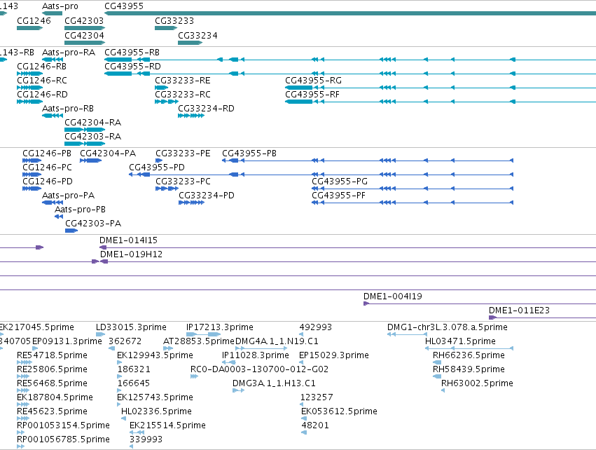
Task: Click protein CG43955-PG
Action: point(413,189)
